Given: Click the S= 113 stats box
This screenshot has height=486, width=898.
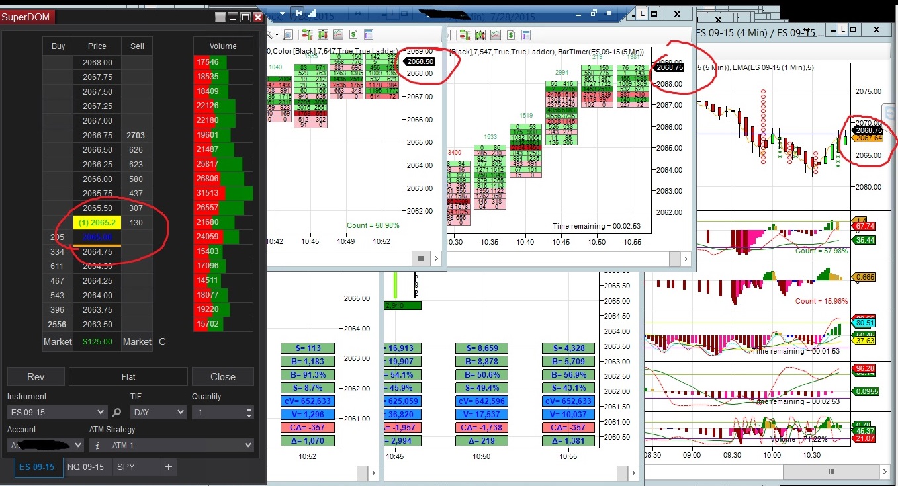Looking at the screenshot, I should 308,348.
